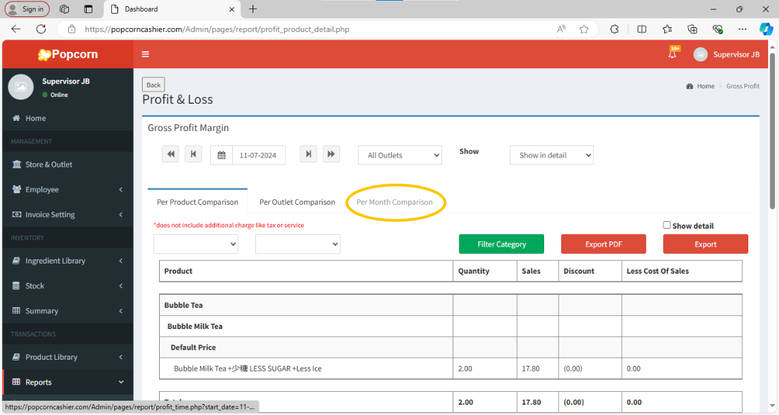Image resolution: width=779 pixels, height=415 pixels.
Task: Add page to favorites star icon
Action: tap(584, 29)
